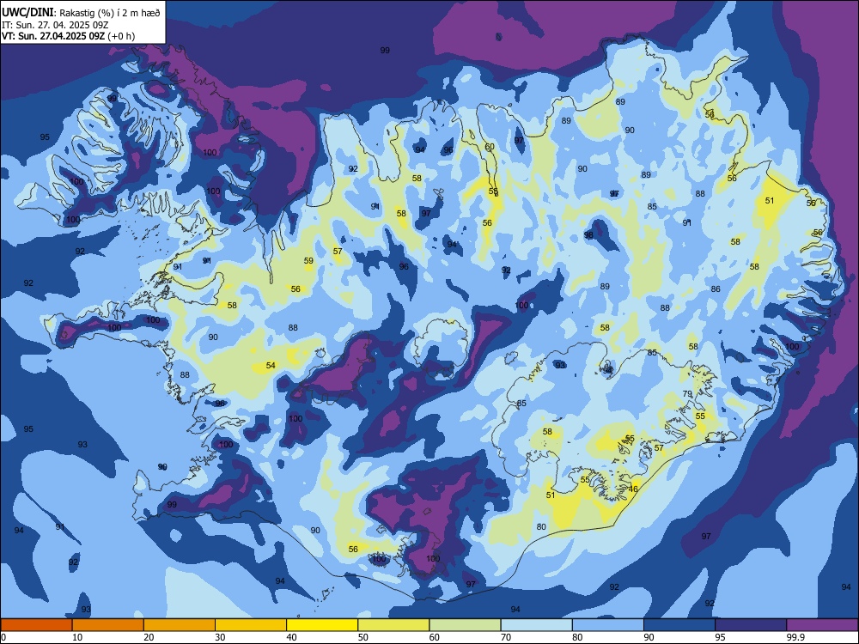Click the value 80 on the southern yellow area
Viewport: 859px width, 644px height.
541,527
